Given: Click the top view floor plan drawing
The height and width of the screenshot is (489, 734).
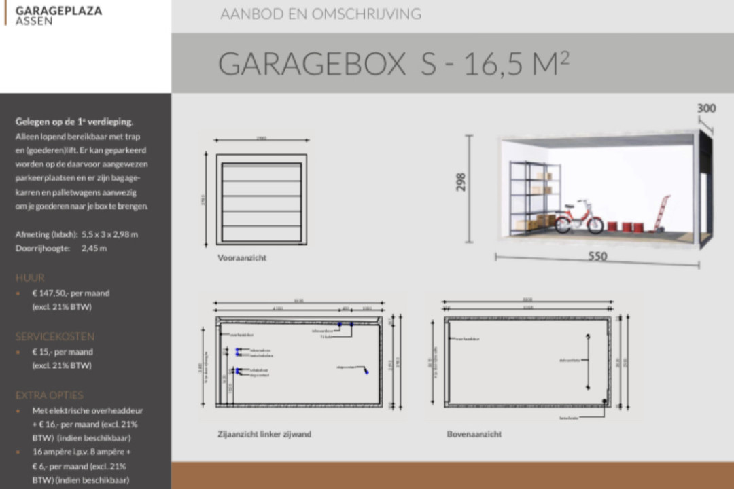Looking at the screenshot, I should (x=527, y=362).
